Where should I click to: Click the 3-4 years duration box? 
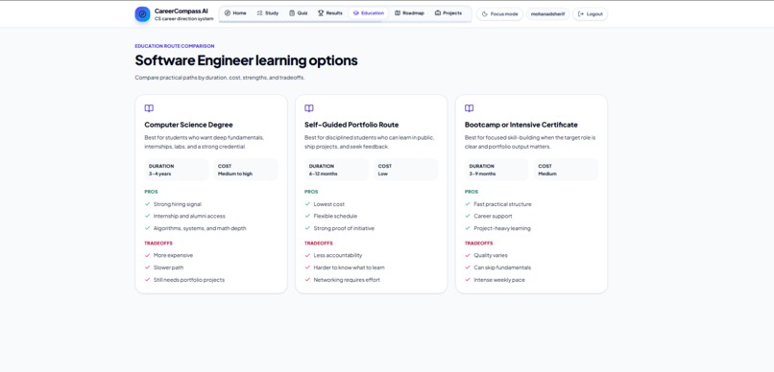[x=177, y=170]
